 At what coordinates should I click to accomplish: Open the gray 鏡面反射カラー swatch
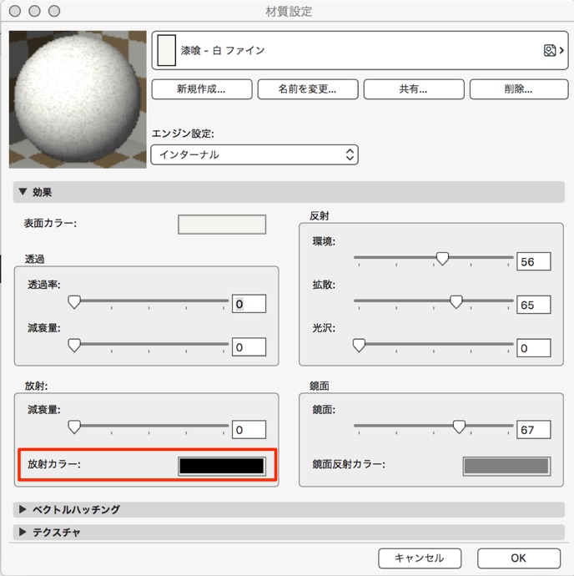pos(506,466)
